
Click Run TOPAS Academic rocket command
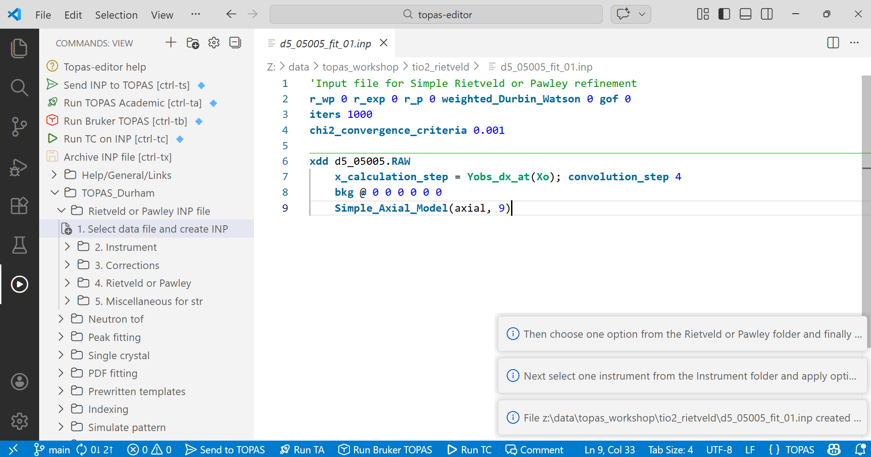pyautogui.click(x=132, y=103)
